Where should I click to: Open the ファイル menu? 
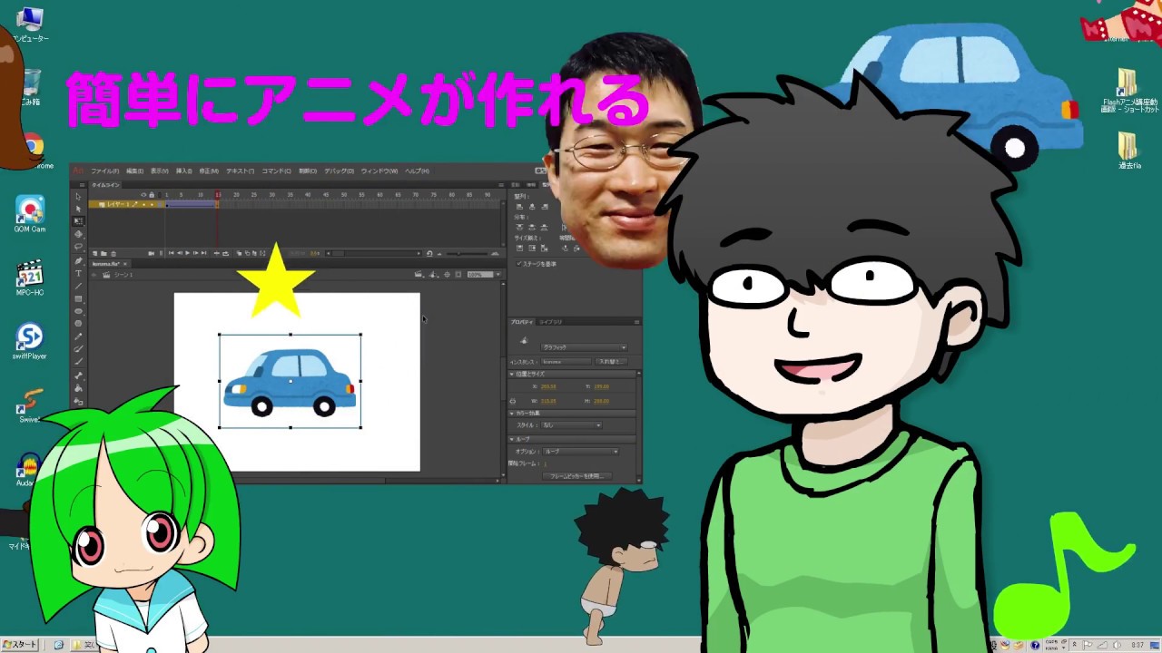click(105, 171)
